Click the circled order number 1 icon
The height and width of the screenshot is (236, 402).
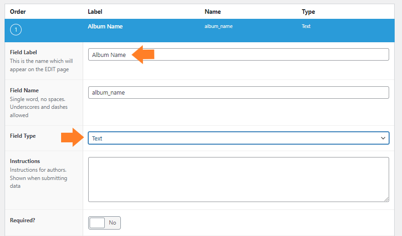click(x=16, y=30)
